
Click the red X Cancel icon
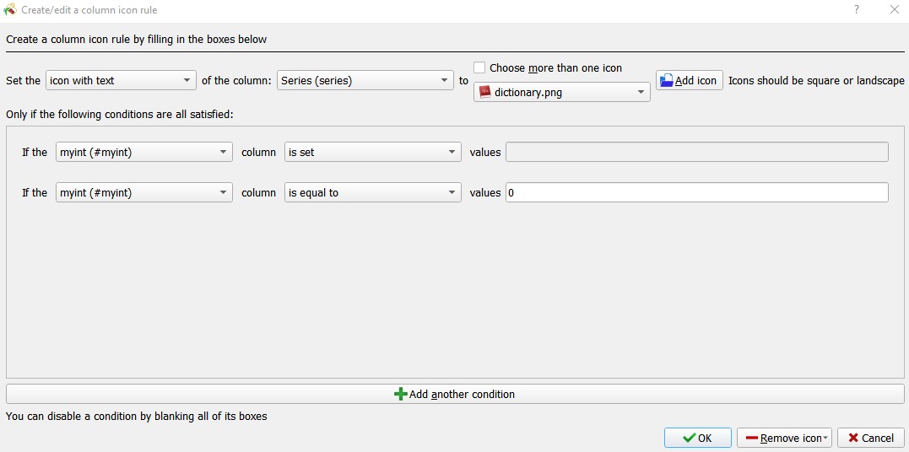point(853,438)
